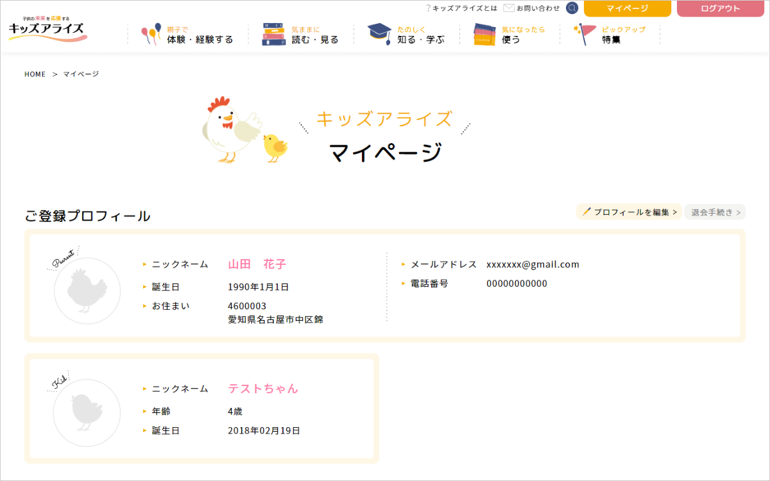770x481 pixels.
Task: Click the stacked books icon
Action: pos(273,35)
